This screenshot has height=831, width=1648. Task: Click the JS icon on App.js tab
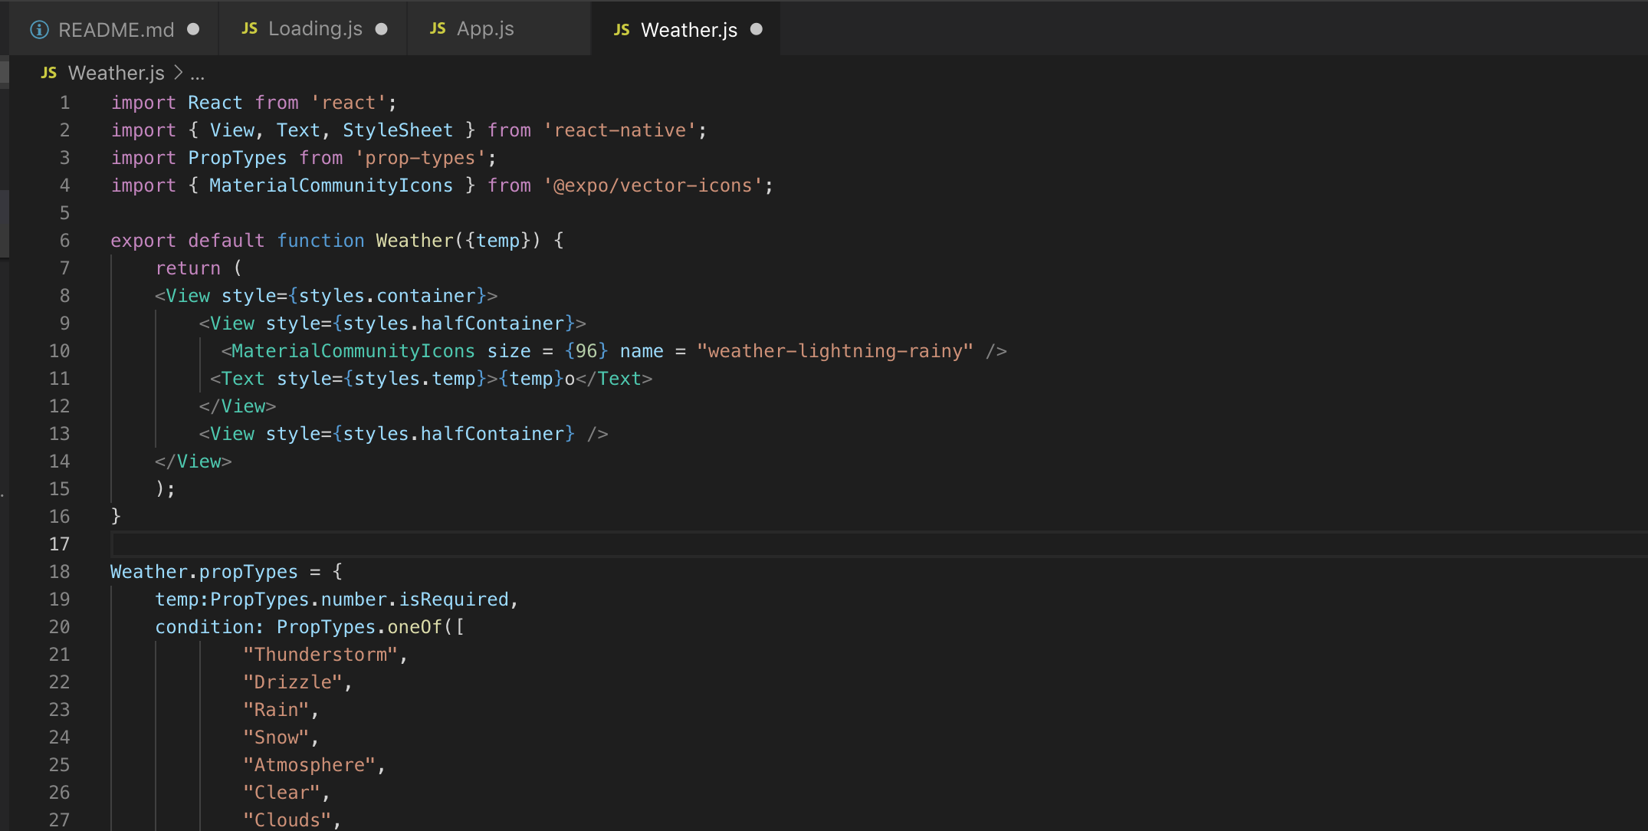438,28
